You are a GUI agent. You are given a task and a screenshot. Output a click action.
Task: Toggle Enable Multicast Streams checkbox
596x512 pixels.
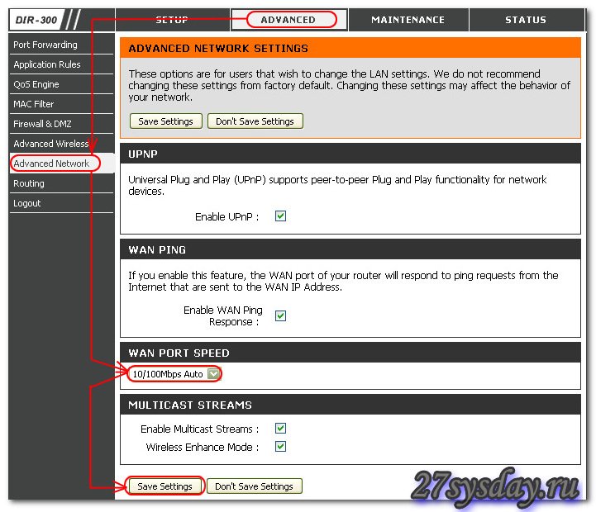pos(280,428)
